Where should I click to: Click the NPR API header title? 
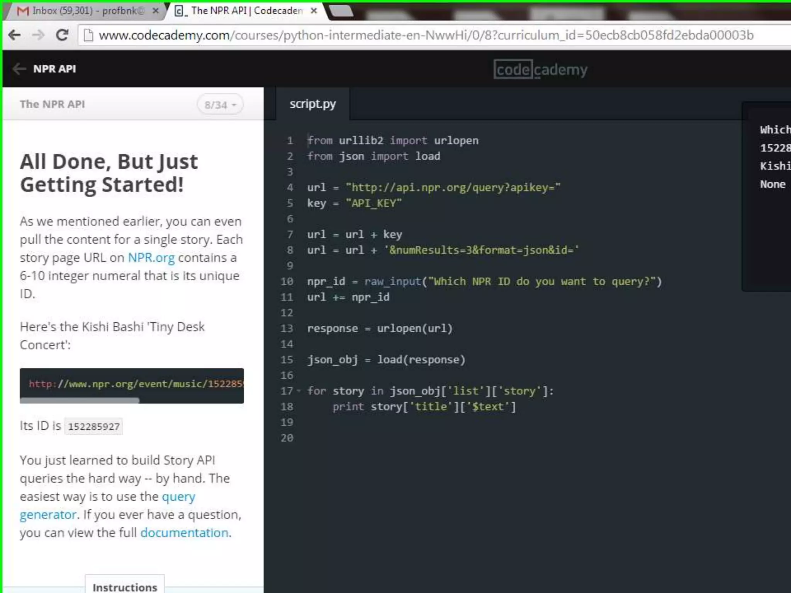click(x=54, y=69)
